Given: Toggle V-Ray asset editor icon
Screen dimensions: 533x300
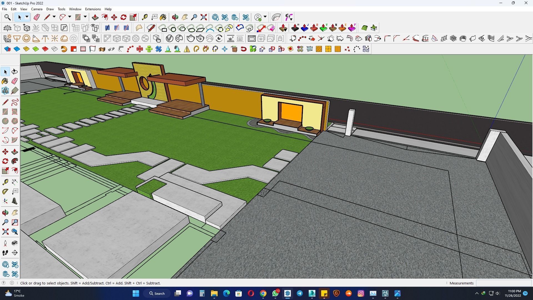Looking at the screenshot, I should pyautogui.click(x=169, y=38).
